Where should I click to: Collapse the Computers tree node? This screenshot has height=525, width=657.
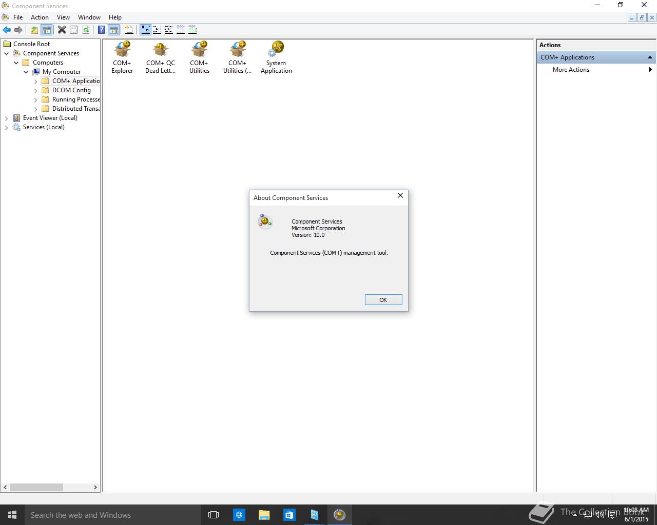click(x=16, y=63)
